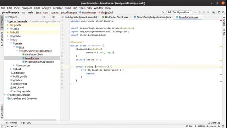This screenshot has width=227, height=128.
Task: Expand the .idea folder
Action: 8,28
